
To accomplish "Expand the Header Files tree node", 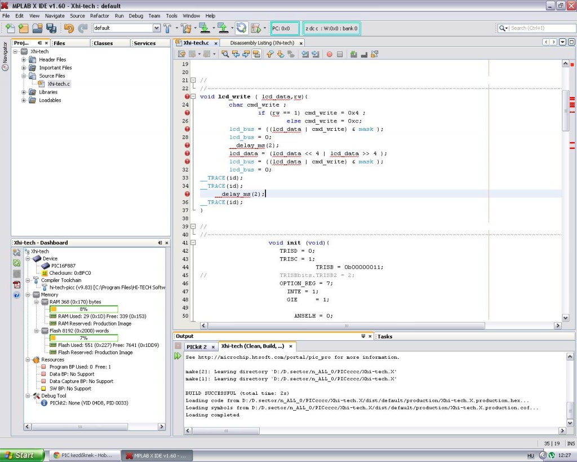I will [24, 60].
